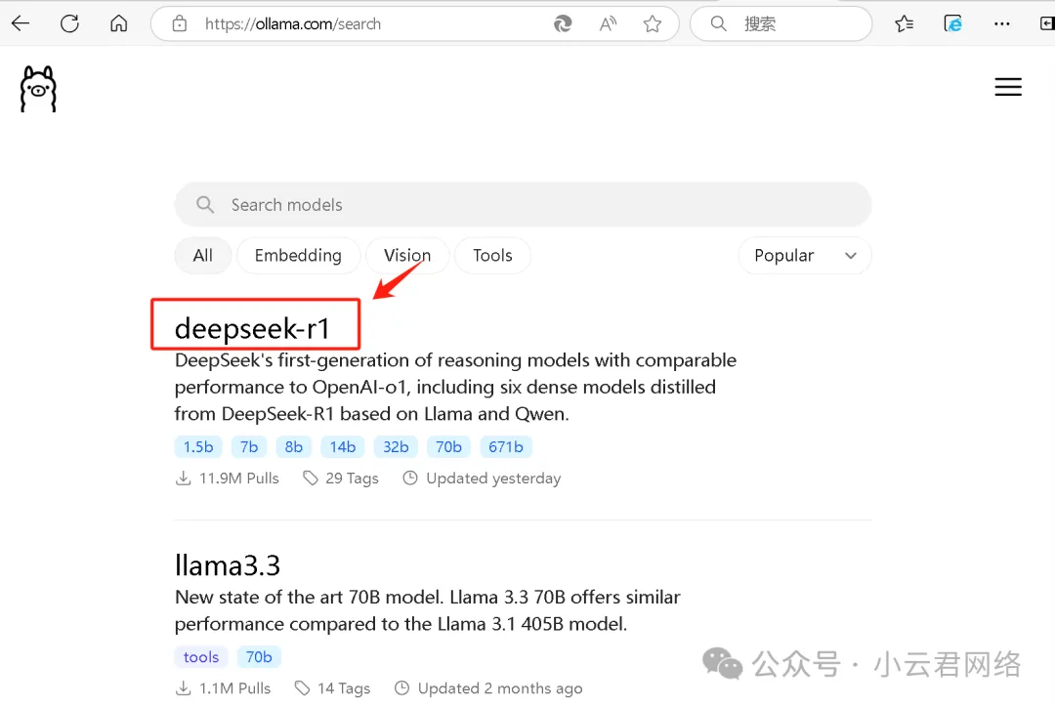
Task: Select the Vision filter tab
Action: click(x=407, y=256)
